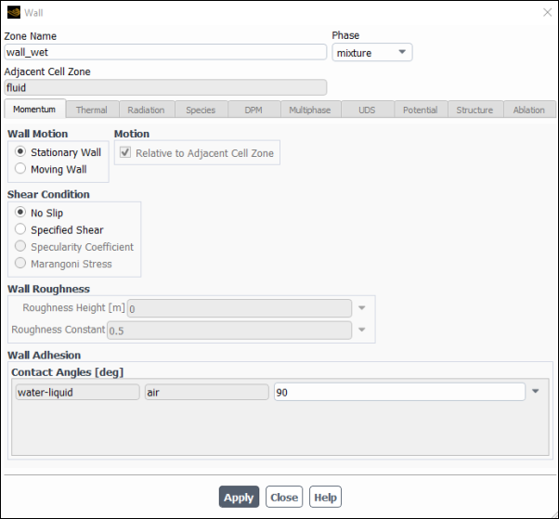Go to the Multiphase tab
The width and height of the screenshot is (559, 519).
click(x=310, y=110)
